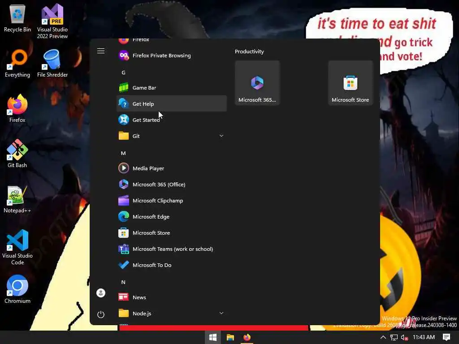Open the Microsoft Store pinned tile
The width and height of the screenshot is (459, 344).
351,83
